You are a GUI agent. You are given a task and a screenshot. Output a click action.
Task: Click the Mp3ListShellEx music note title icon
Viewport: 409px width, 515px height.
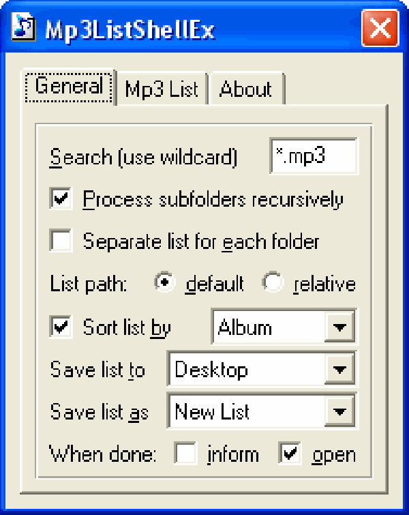click(23, 29)
